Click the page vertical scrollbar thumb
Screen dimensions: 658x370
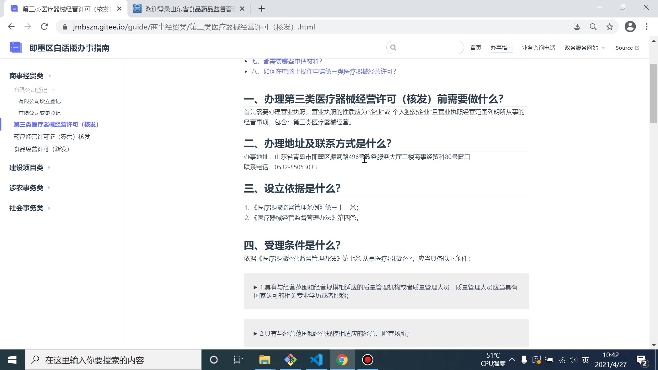654,94
